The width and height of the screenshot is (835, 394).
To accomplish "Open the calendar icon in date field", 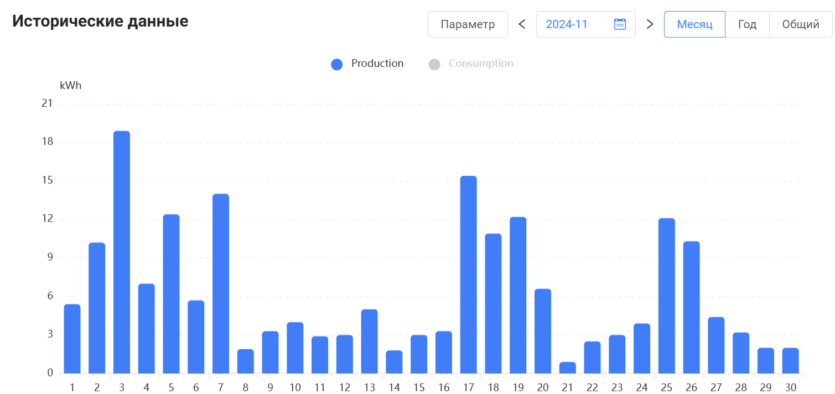I will (620, 24).
